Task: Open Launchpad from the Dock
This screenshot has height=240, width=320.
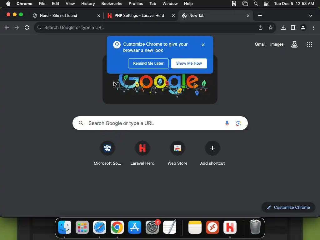Action: (x=82, y=227)
